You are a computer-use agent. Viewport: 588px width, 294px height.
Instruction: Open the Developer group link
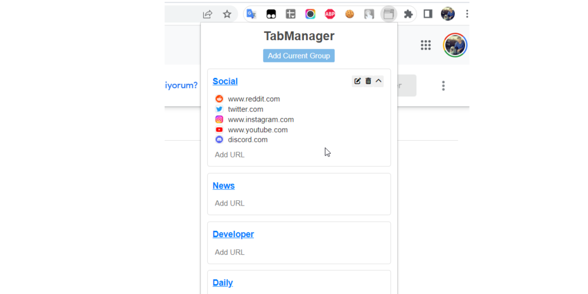click(233, 234)
